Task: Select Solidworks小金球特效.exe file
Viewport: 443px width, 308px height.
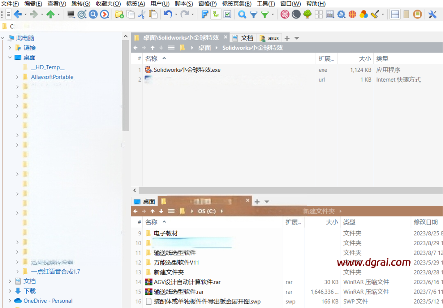Action: (187, 70)
